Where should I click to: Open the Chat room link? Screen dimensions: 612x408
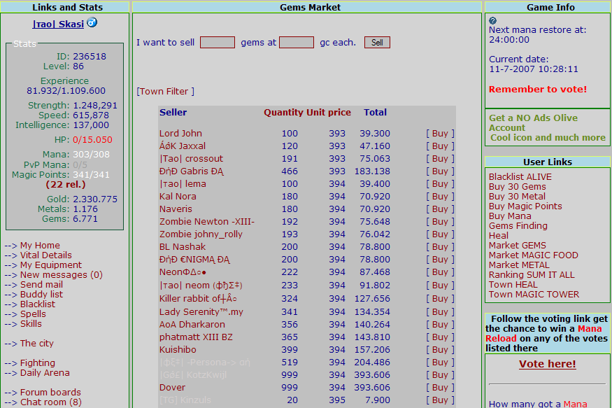[x=50, y=402]
